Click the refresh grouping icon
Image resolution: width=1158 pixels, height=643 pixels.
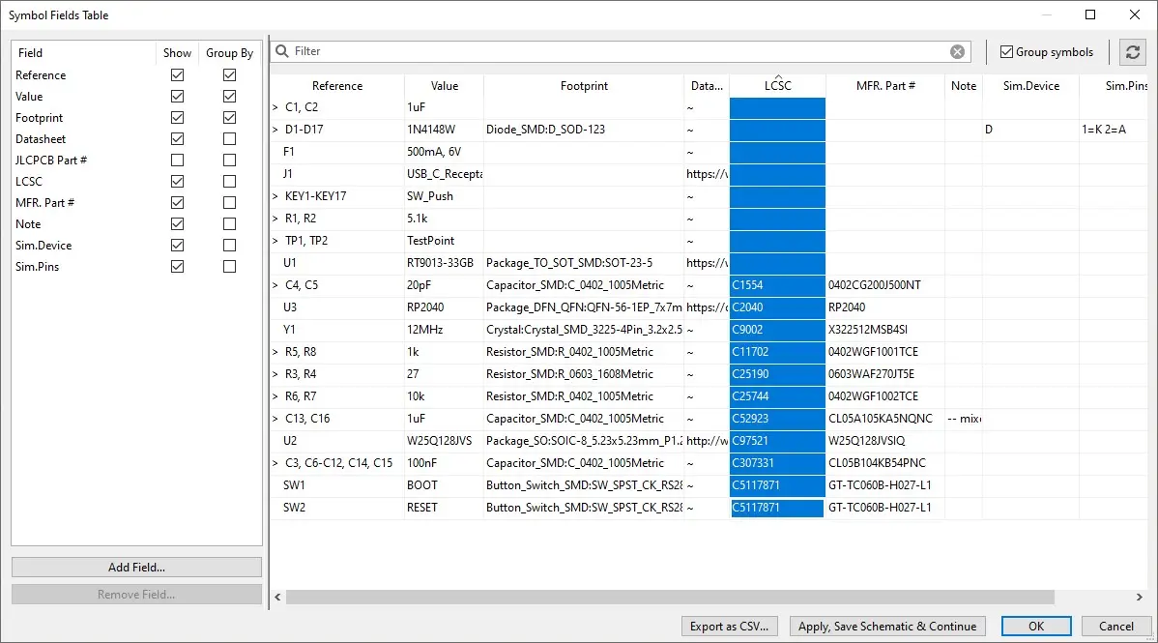tap(1133, 52)
